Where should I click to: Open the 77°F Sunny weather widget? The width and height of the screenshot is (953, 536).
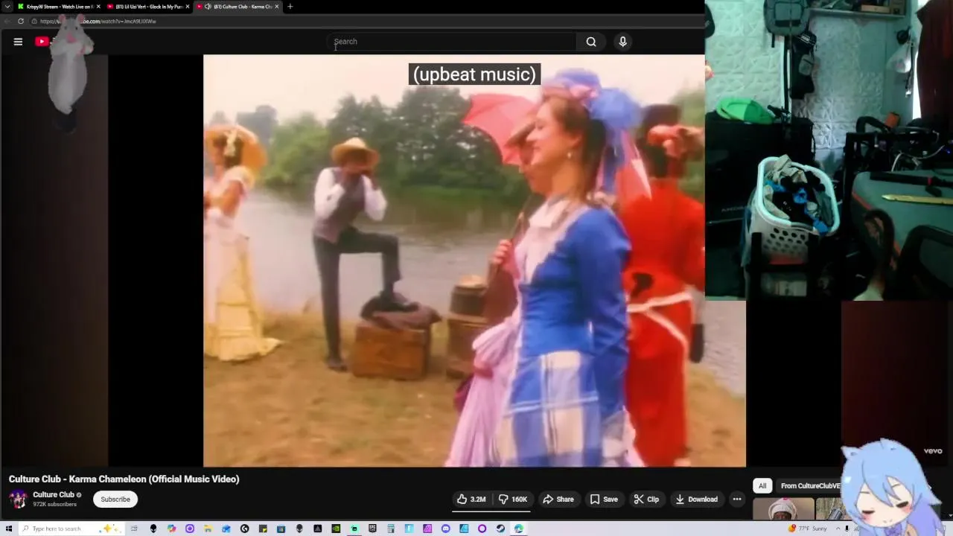tap(808, 529)
